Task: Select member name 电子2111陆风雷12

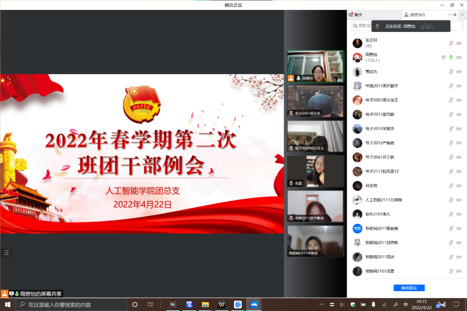Action: click(382, 171)
